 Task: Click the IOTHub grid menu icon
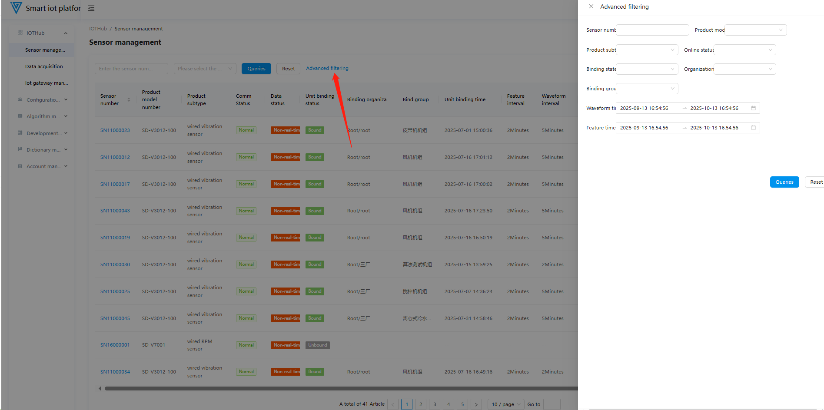point(20,33)
